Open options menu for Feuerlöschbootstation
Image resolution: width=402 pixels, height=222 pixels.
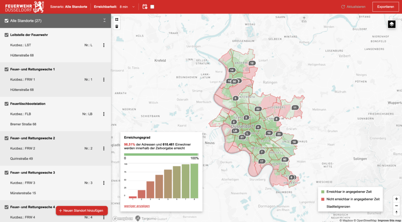(x=104, y=114)
